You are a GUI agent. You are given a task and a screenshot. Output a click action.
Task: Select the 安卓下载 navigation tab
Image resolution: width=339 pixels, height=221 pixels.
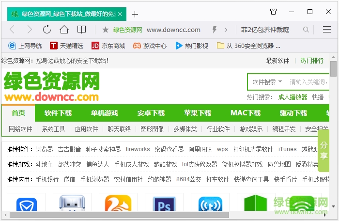point(151,113)
